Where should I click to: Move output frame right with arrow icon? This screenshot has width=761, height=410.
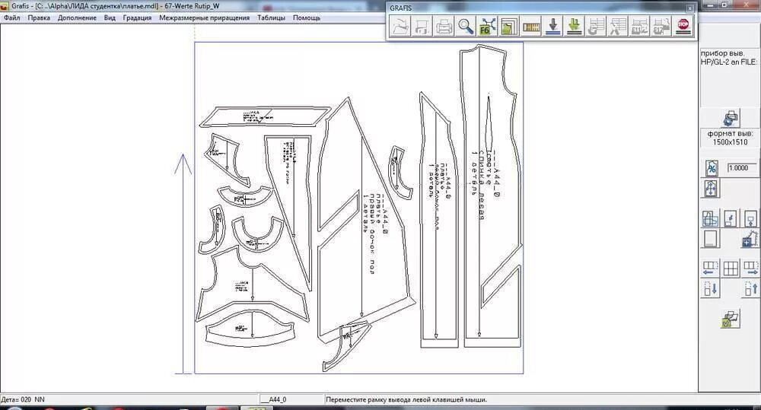(x=751, y=268)
